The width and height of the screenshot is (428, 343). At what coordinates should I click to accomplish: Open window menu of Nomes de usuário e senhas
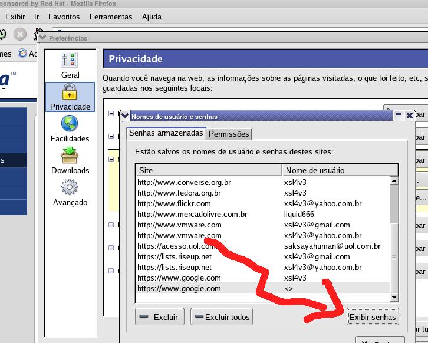pyautogui.click(x=125, y=116)
